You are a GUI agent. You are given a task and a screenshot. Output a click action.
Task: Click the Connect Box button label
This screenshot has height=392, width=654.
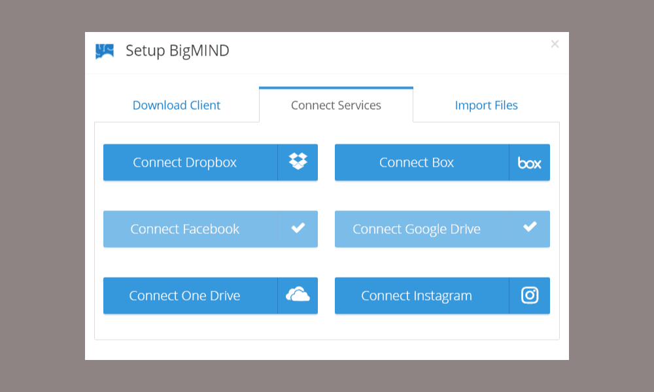click(416, 163)
